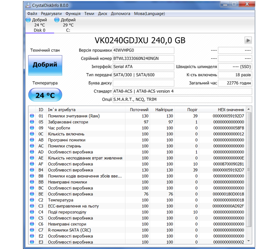This screenshot has height=249, width=277.
Task: Click the Серійний номер field
Action: (x=143, y=58)
